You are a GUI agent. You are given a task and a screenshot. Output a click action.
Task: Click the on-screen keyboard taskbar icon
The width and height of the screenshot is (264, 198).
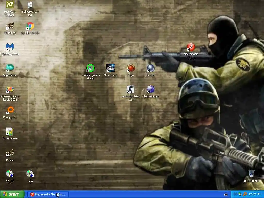(x=226, y=194)
